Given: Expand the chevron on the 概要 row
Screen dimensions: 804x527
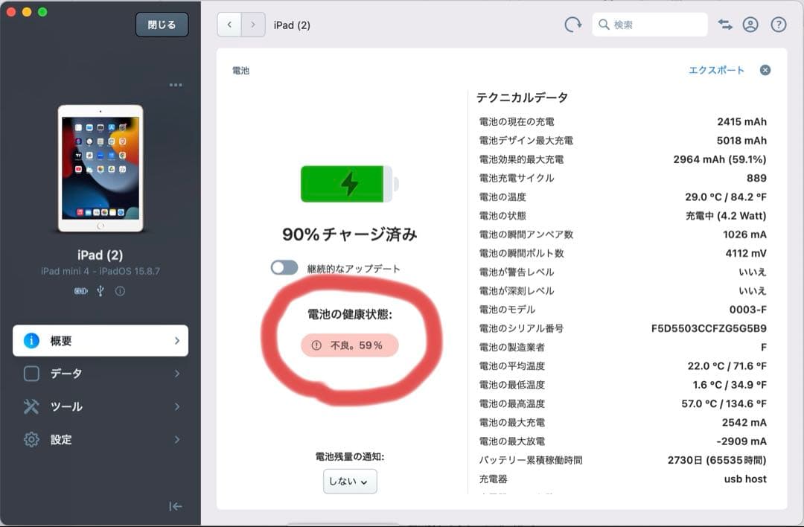Looking at the screenshot, I should point(177,340).
